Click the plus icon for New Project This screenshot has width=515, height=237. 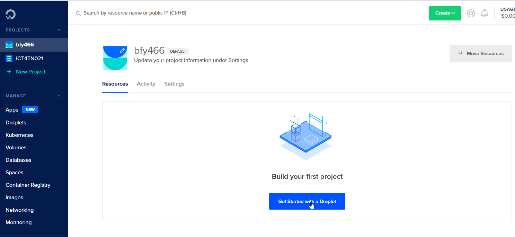[9, 72]
